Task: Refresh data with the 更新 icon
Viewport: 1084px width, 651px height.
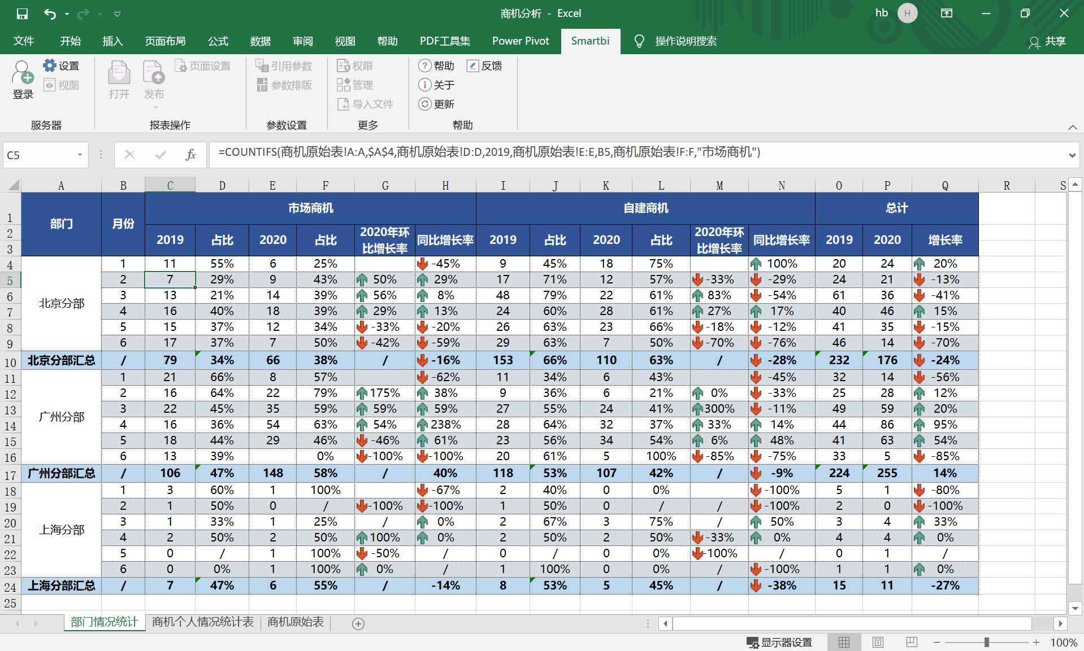Action: click(436, 104)
